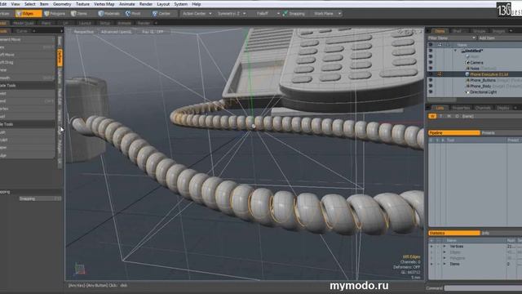Open the Deform vertical tab
This screenshot has height=294, width=522.
point(60,57)
